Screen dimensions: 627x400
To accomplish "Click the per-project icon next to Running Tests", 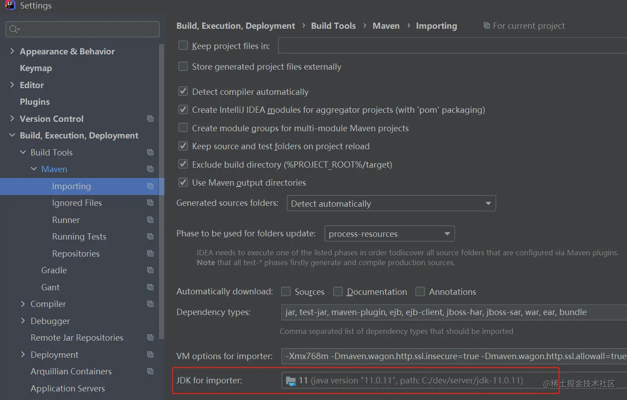I will (150, 236).
